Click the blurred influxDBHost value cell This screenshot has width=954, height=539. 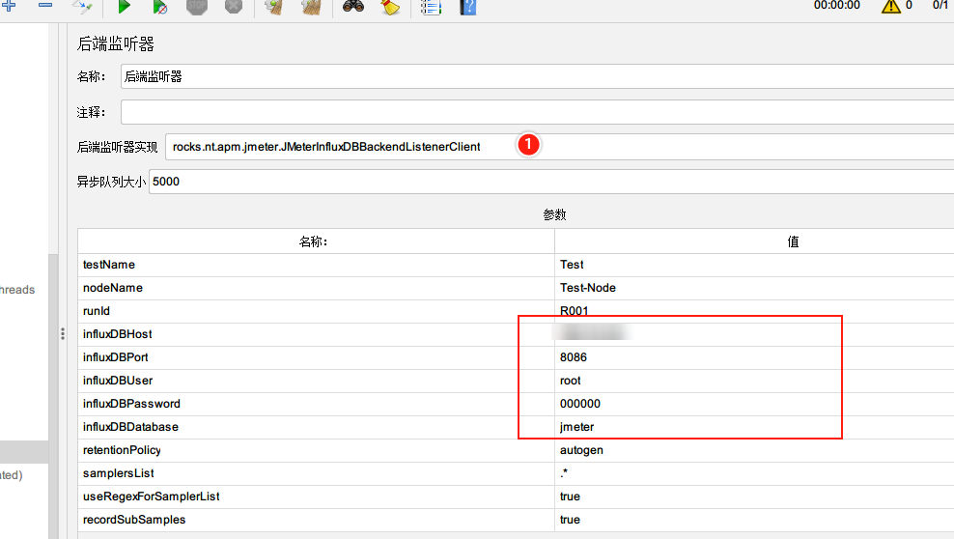click(x=754, y=334)
